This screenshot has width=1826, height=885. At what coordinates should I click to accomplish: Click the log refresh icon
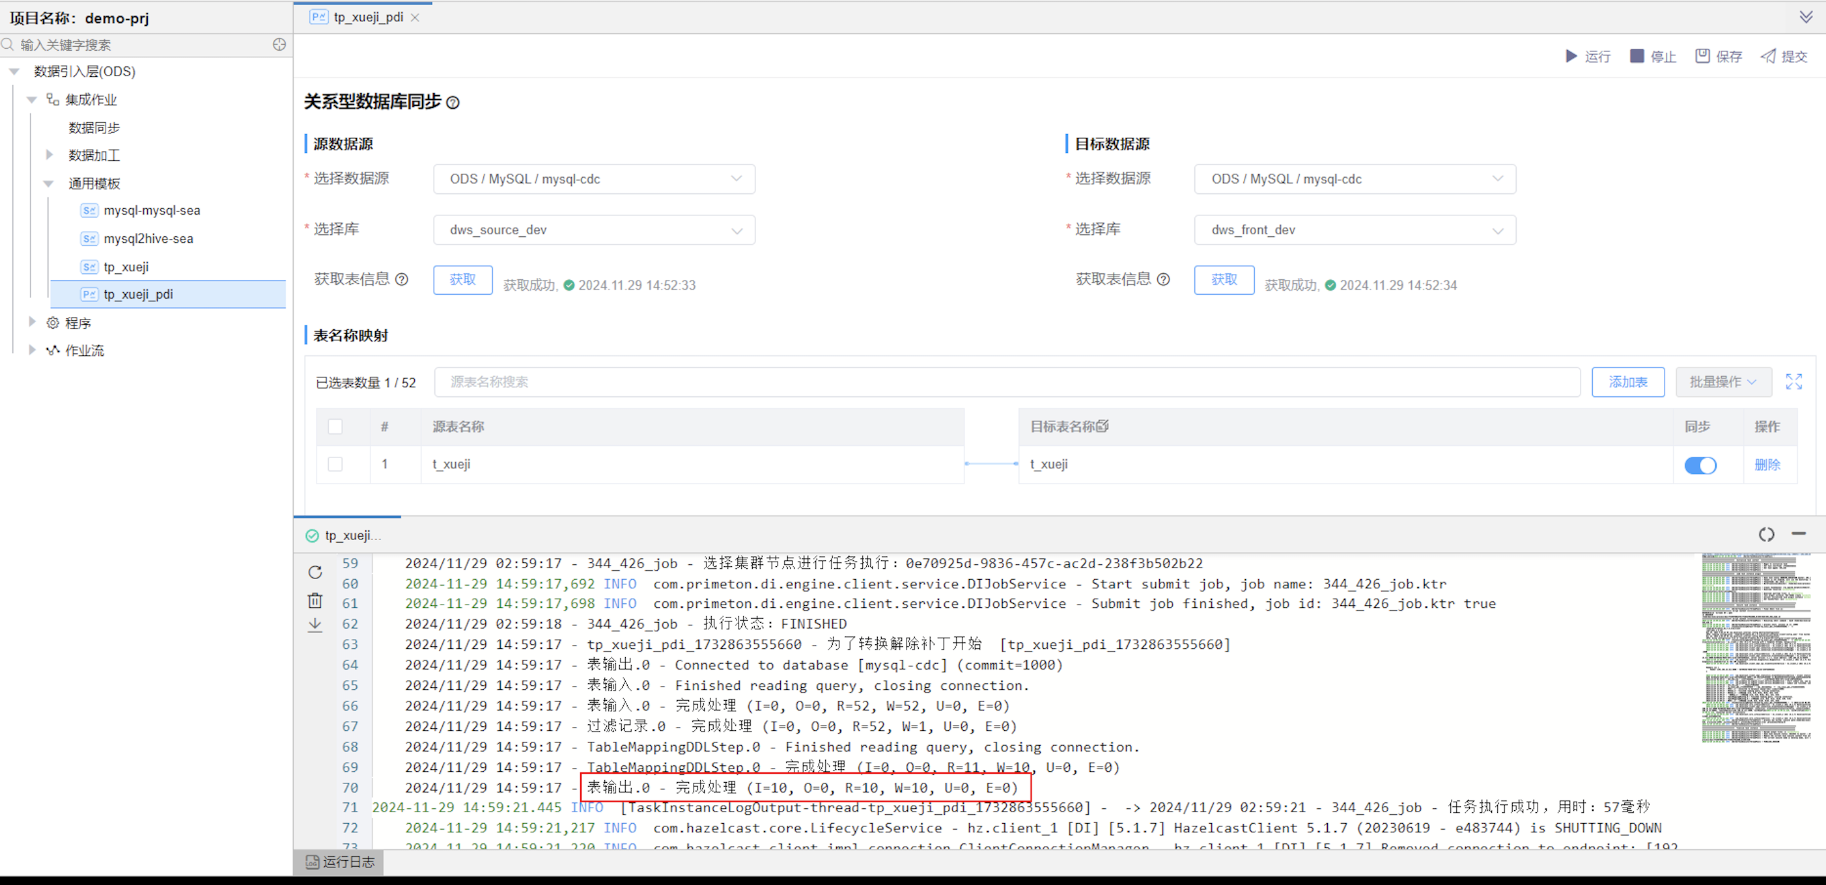[315, 572]
